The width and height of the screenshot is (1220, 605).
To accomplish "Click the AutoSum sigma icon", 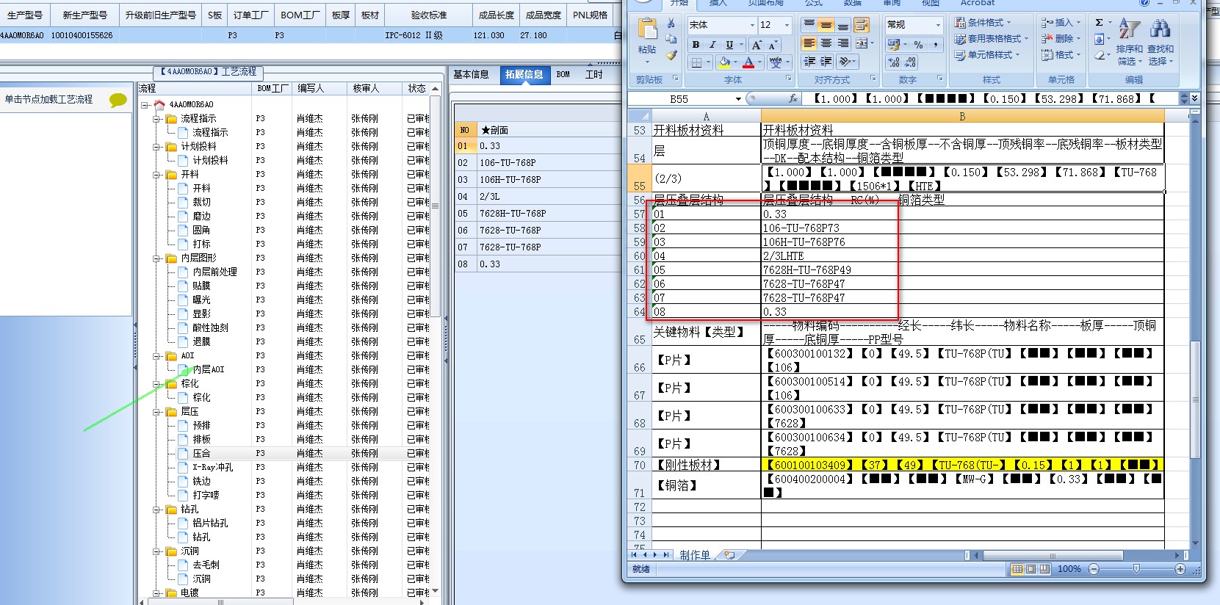I will [x=1099, y=23].
